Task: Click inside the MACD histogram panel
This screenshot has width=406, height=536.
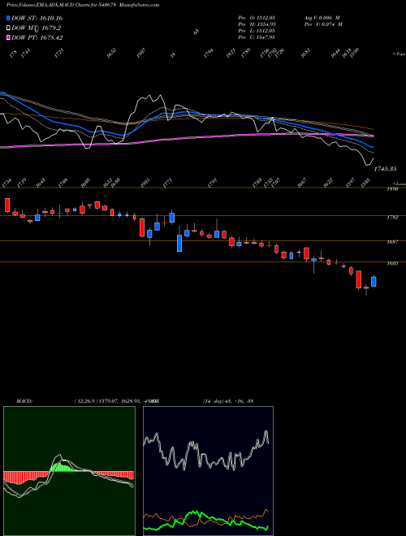Action: tap(69, 471)
